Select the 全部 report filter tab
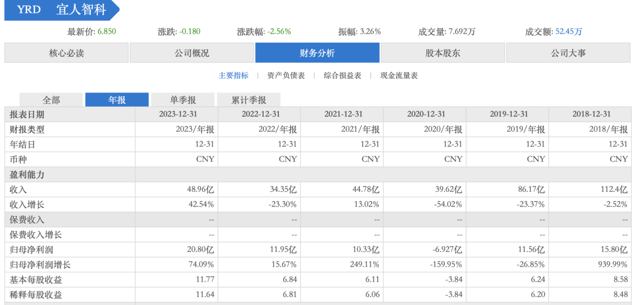The width and height of the screenshot is (633, 305). [x=51, y=100]
